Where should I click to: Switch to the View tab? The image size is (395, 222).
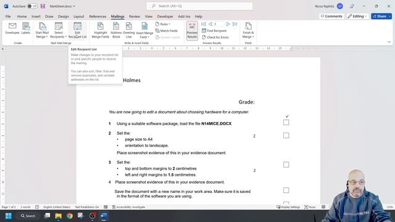click(148, 17)
